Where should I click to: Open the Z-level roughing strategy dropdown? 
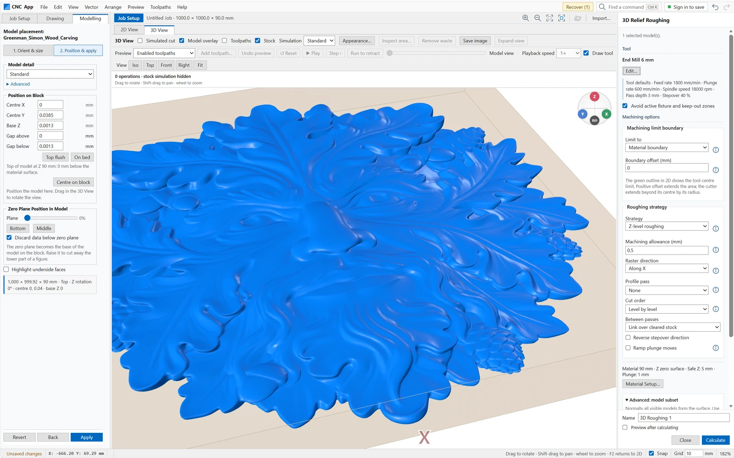(x=667, y=226)
